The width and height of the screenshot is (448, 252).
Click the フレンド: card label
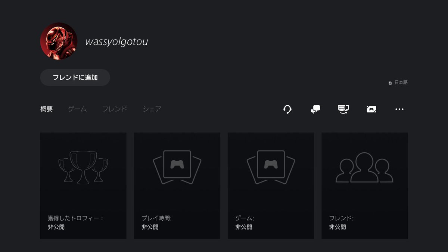pos(341,218)
